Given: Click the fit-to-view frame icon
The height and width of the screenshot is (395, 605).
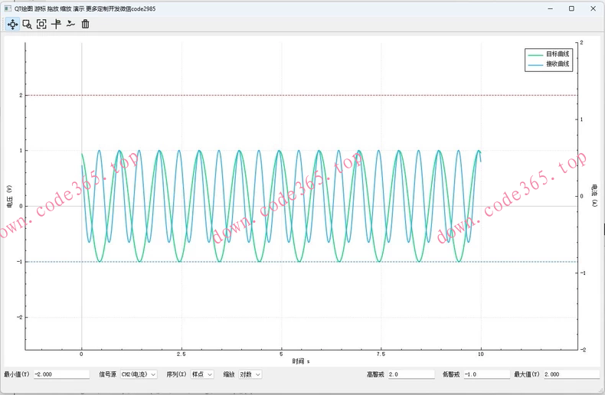Looking at the screenshot, I should [41, 24].
